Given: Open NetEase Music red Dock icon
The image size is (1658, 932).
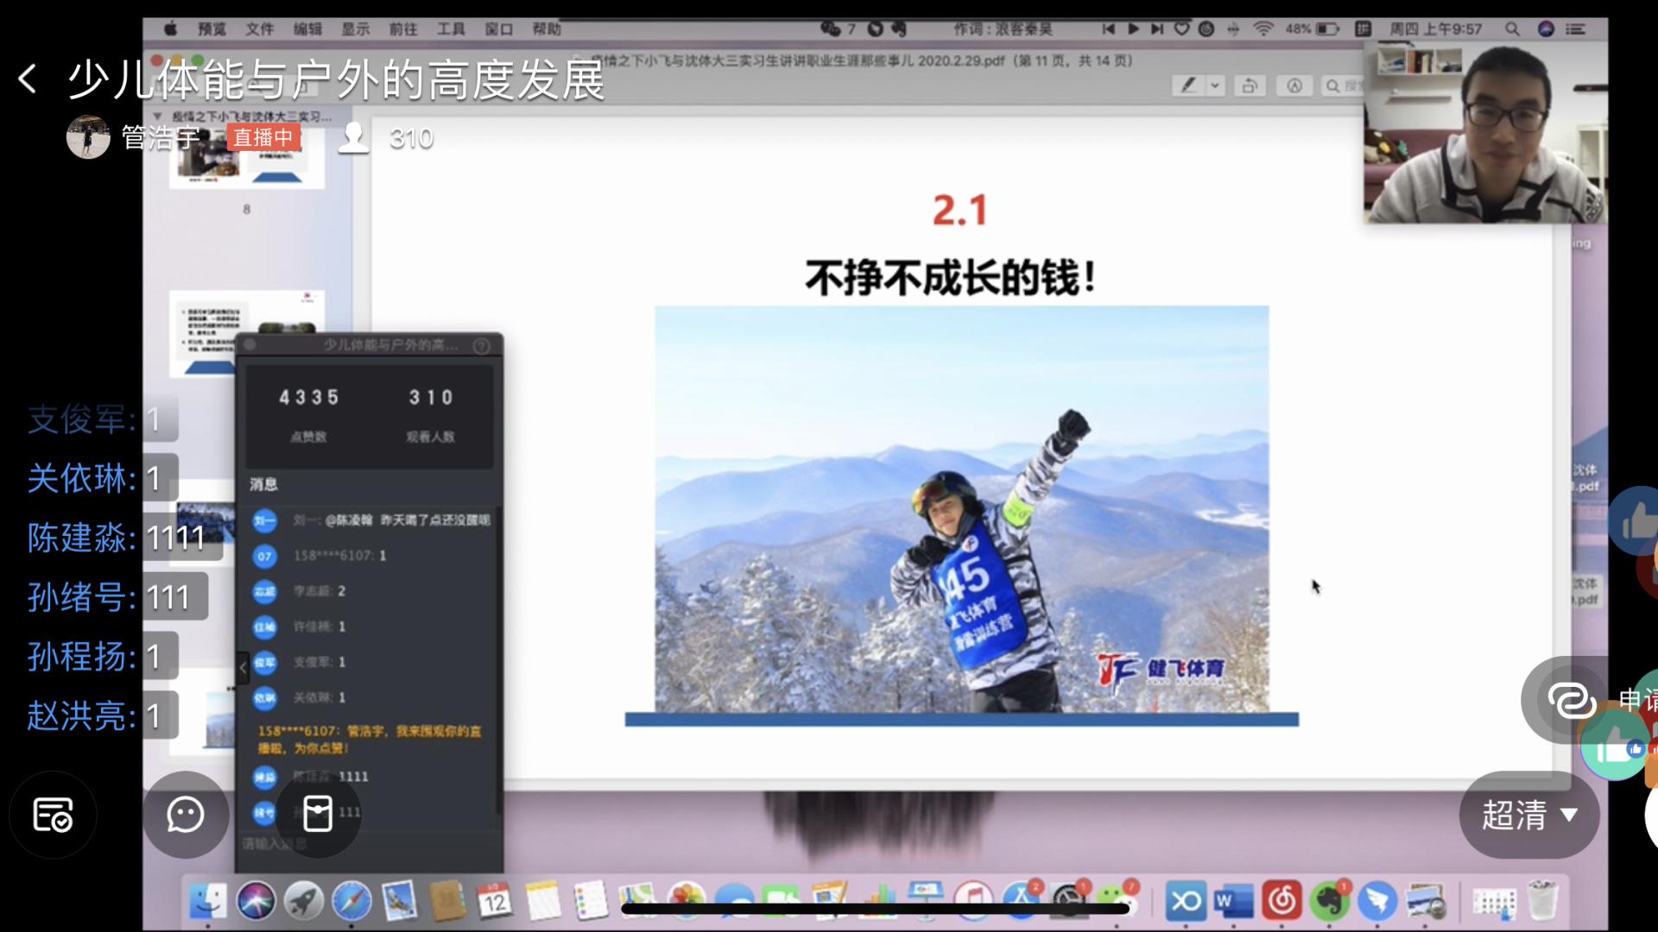Looking at the screenshot, I should tap(1281, 902).
